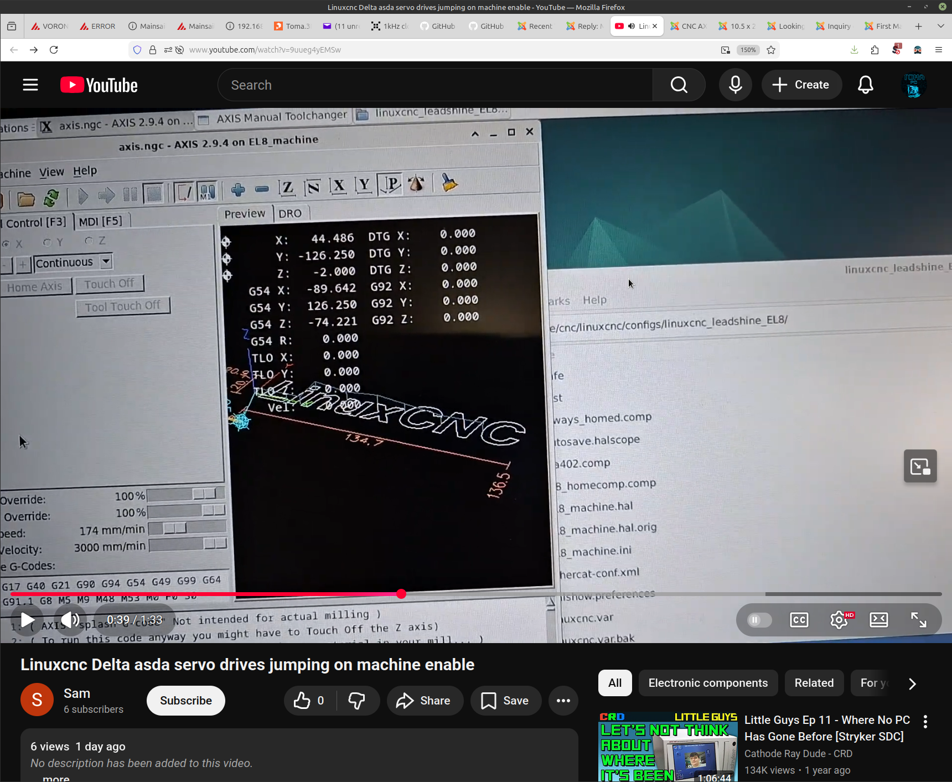Start voice search with the microphone
Viewport: 952px width, 782px height.
[735, 85]
